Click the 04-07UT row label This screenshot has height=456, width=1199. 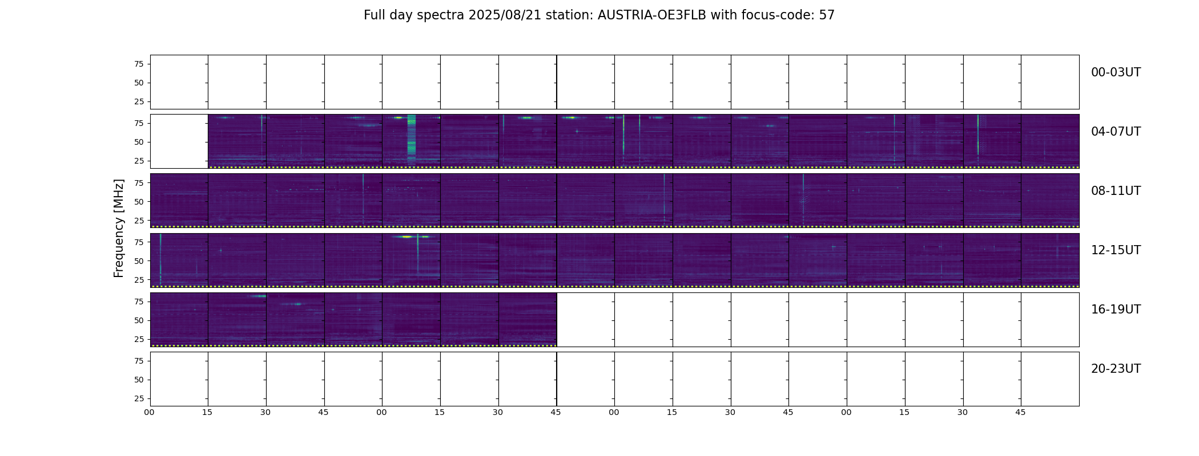pyautogui.click(x=1116, y=132)
